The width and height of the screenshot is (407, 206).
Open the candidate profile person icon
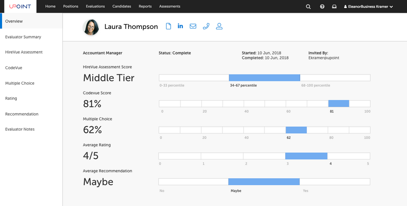click(x=219, y=26)
